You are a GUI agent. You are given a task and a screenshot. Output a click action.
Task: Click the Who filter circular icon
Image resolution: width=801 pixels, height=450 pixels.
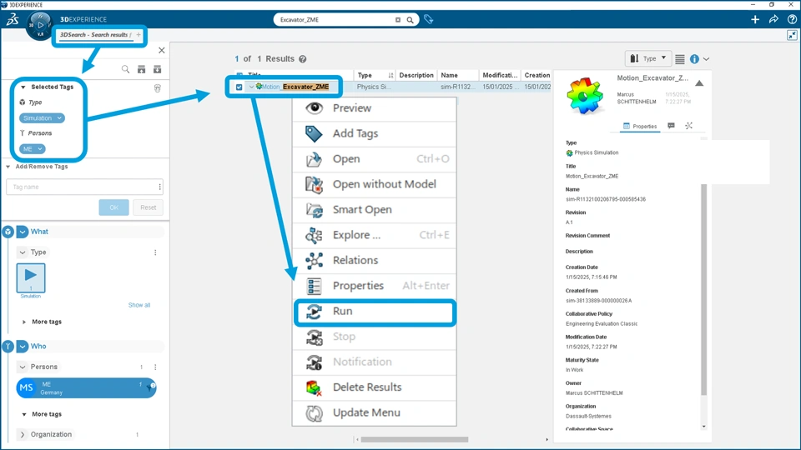pos(8,347)
